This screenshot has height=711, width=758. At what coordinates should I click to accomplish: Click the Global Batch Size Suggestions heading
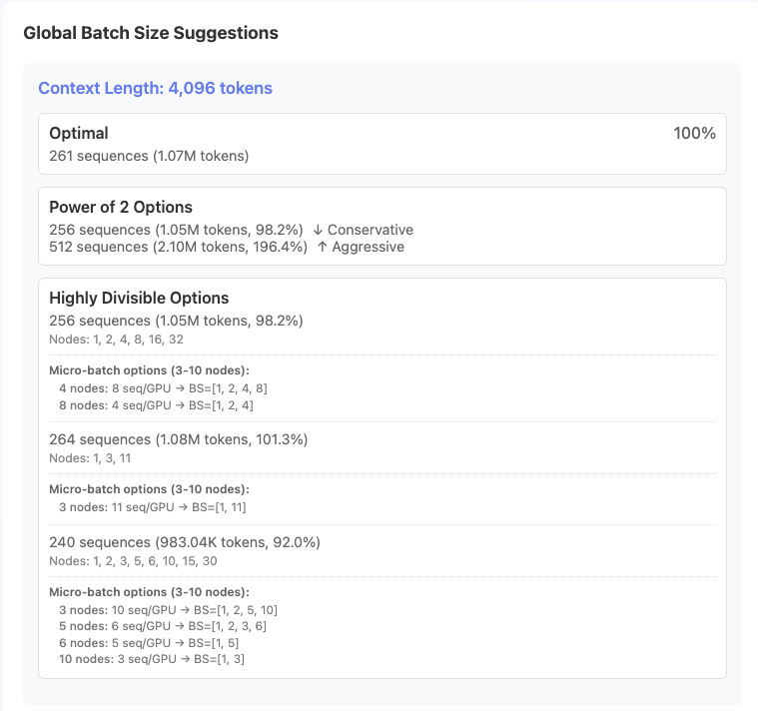pos(150,33)
